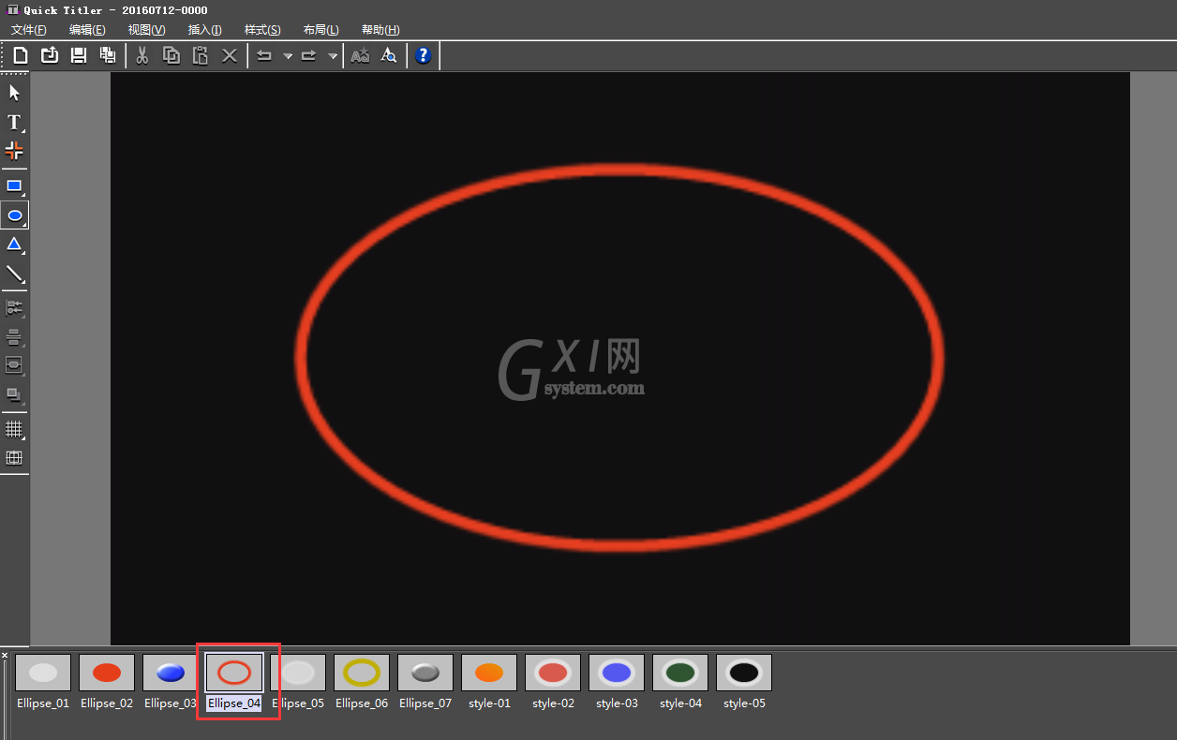Click the Paste clipboard icon
This screenshot has width=1177, height=740.
(201, 55)
